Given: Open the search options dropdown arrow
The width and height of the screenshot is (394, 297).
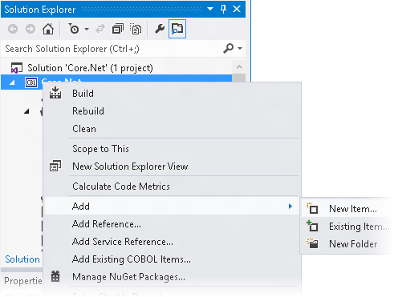Looking at the screenshot, I should [240, 48].
